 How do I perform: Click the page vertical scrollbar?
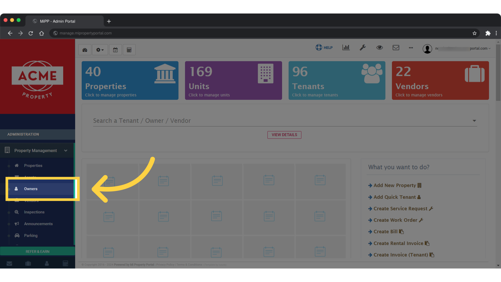click(x=498, y=73)
